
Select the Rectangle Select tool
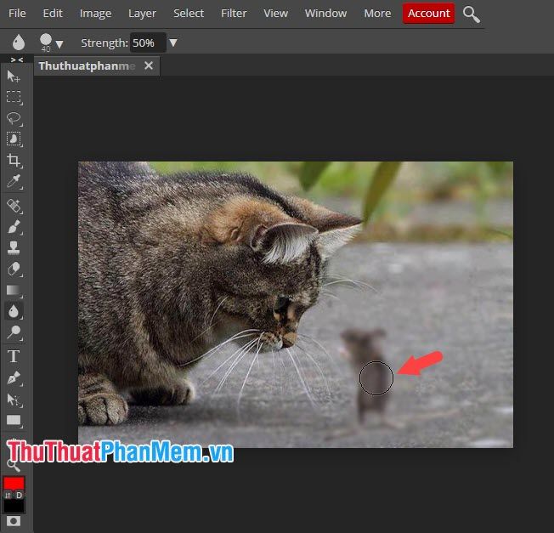pyautogui.click(x=14, y=97)
